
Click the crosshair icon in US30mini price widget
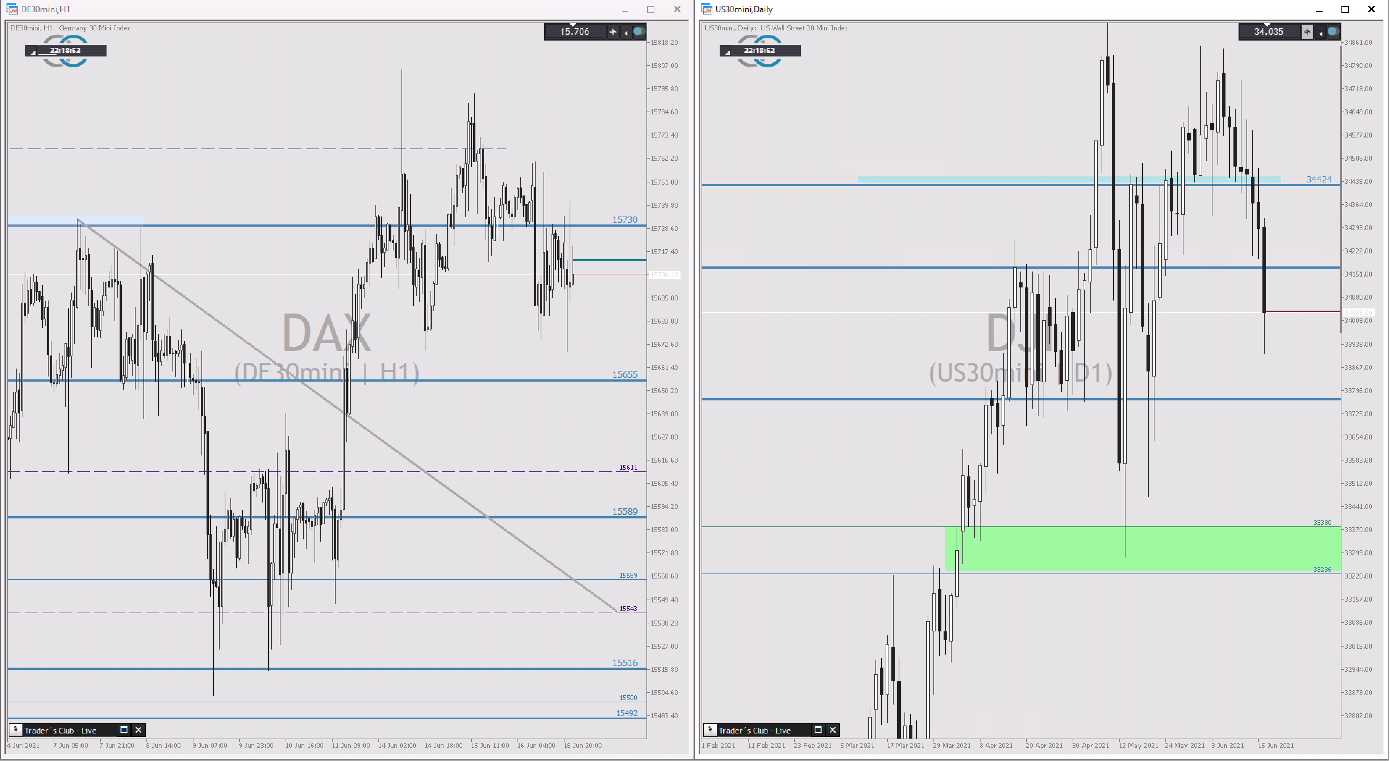(1307, 32)
